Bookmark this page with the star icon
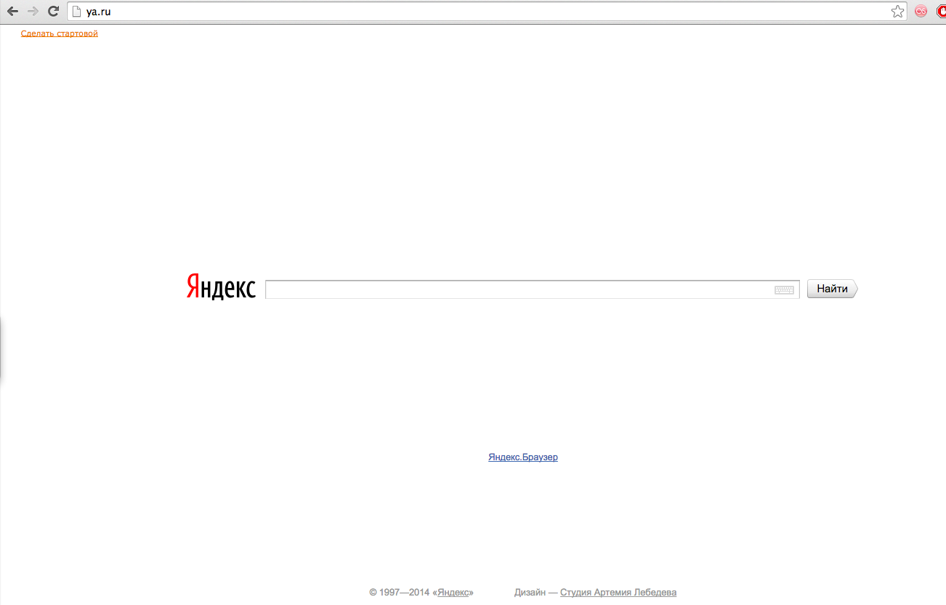 898,11
